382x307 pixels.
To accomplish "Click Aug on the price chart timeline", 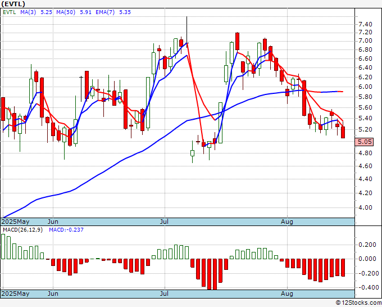I will point(286,222).
